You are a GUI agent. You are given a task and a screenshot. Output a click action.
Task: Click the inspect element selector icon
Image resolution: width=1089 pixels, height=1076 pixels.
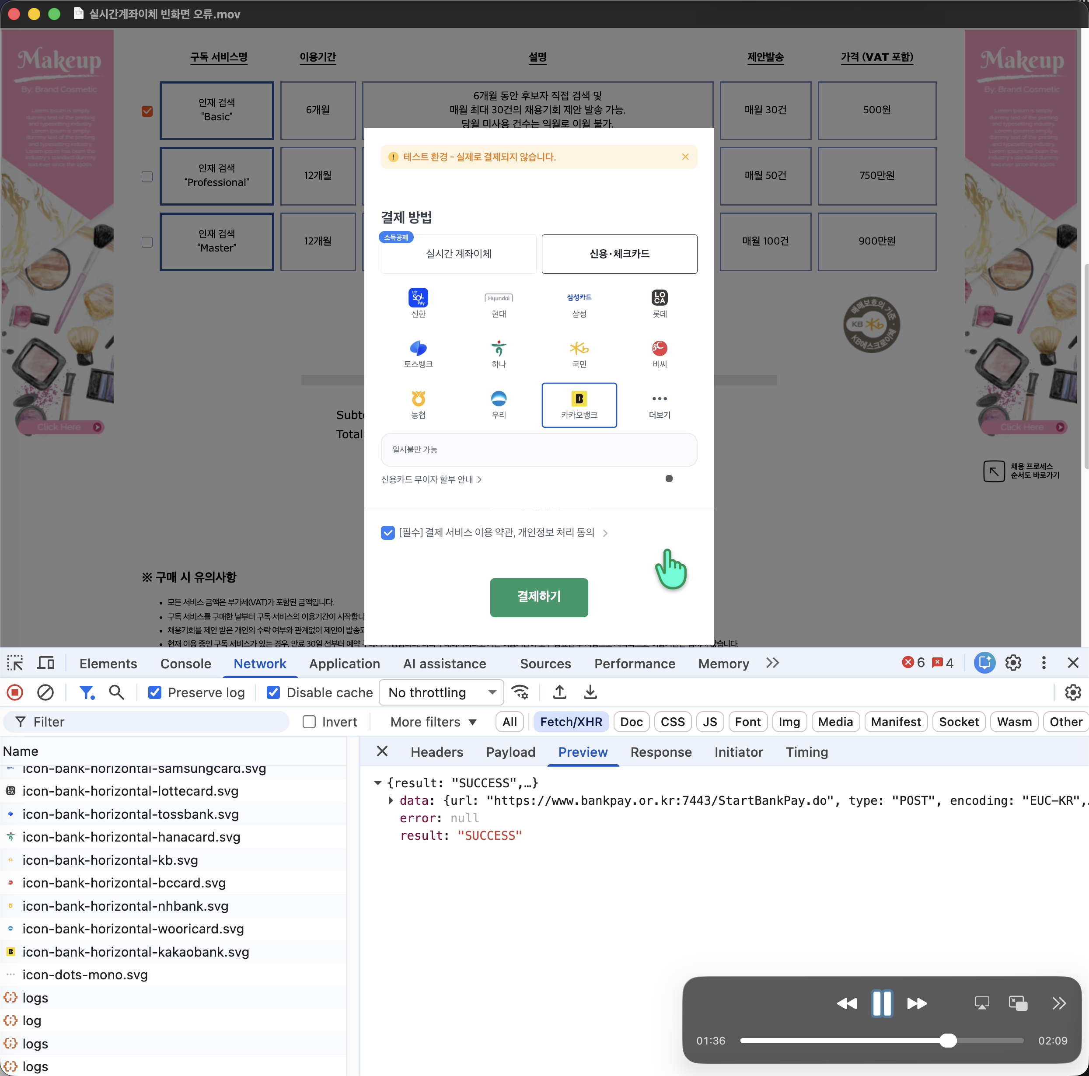[15, 663]
